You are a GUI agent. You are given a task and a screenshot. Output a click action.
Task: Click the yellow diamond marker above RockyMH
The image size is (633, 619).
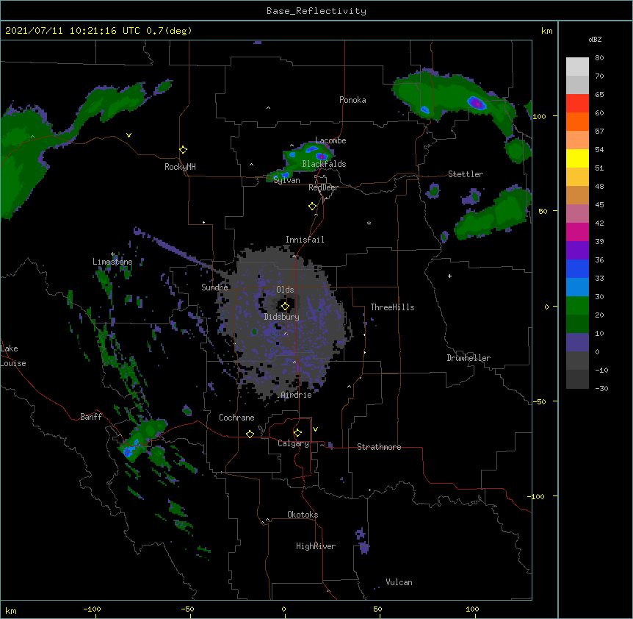(183, 149)
